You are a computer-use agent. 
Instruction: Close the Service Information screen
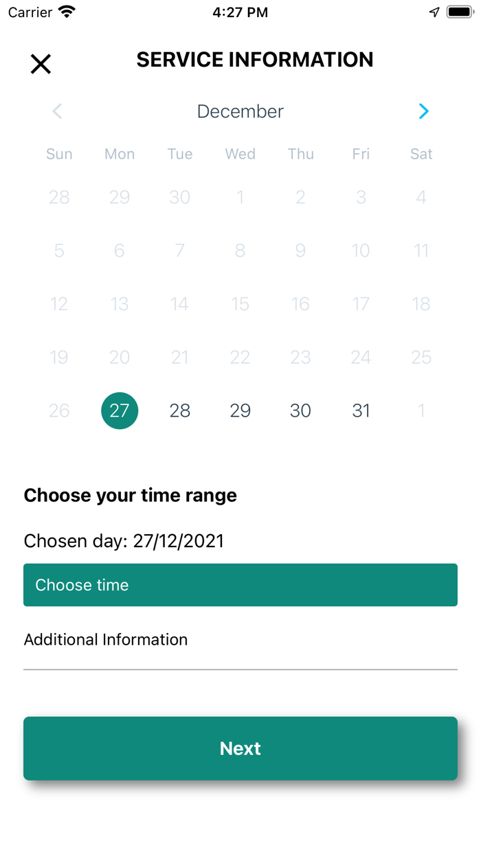click(41, 64)
